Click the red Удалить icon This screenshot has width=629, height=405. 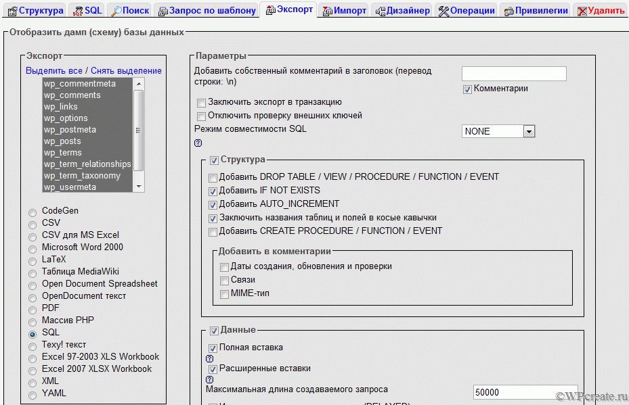582,11
